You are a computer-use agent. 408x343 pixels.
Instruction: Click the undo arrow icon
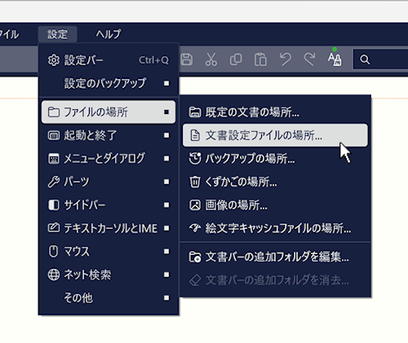286,59
